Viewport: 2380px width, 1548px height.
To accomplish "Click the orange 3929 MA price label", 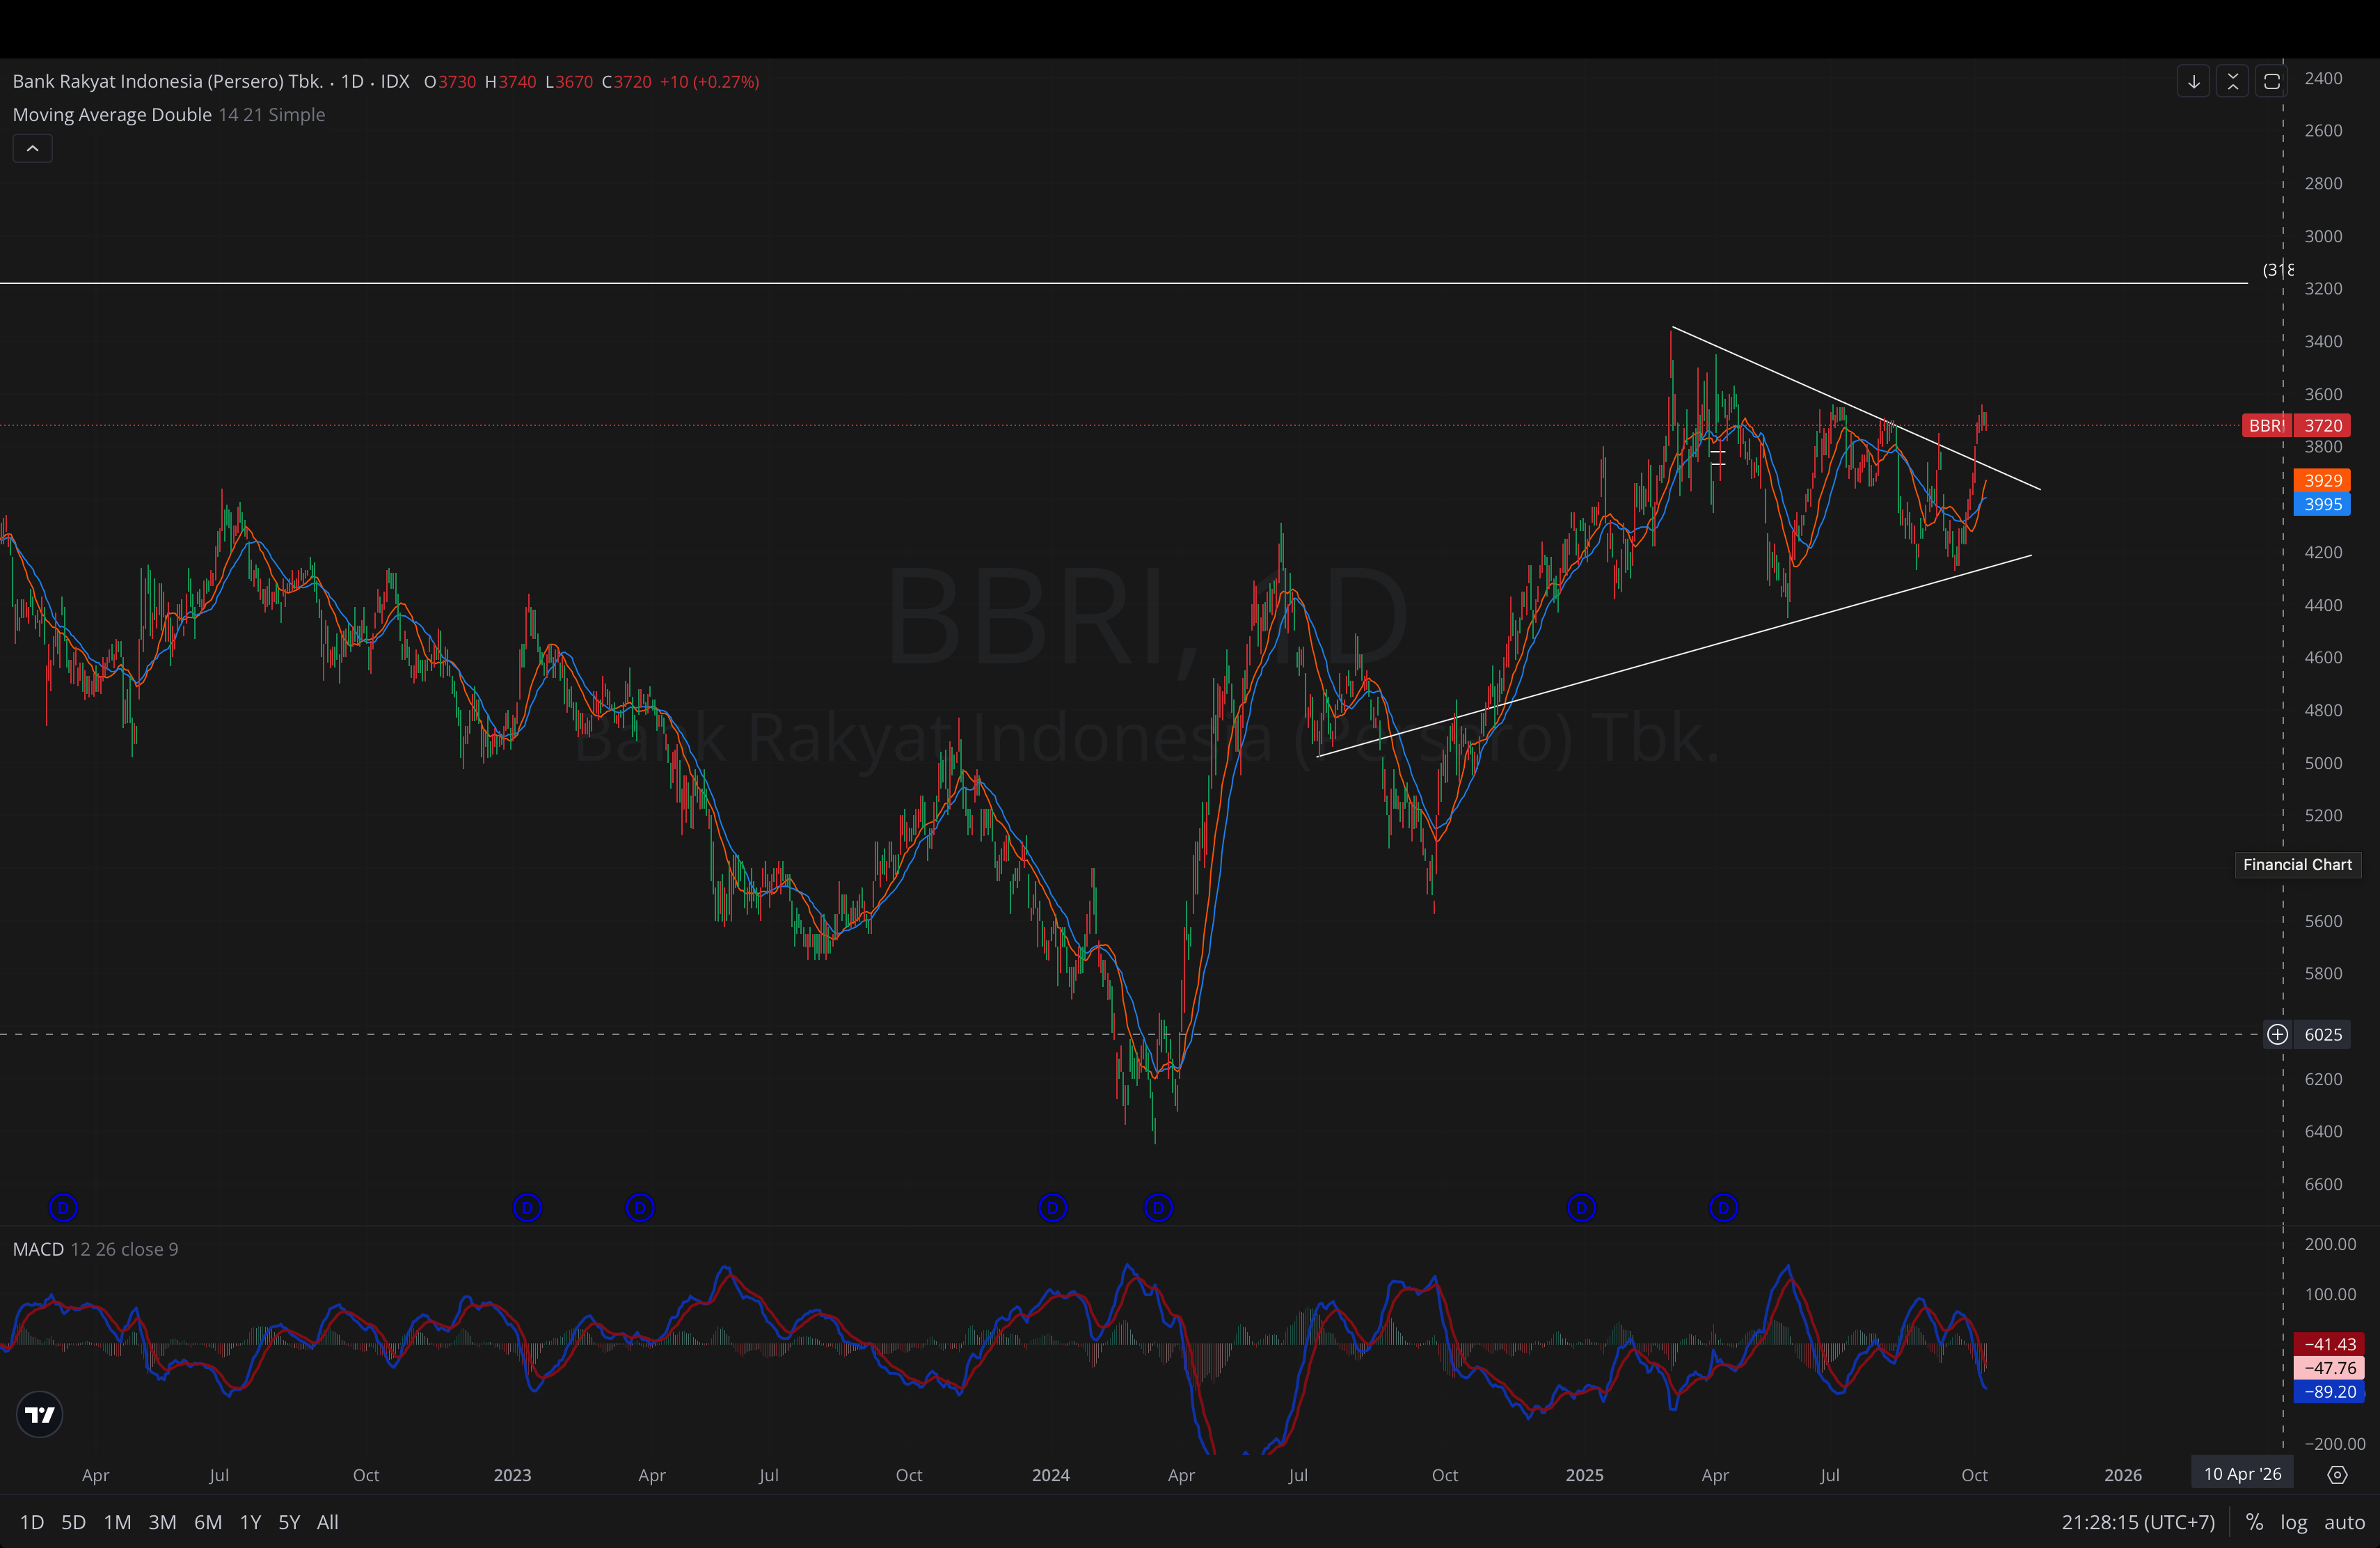I will [2323, 481].
